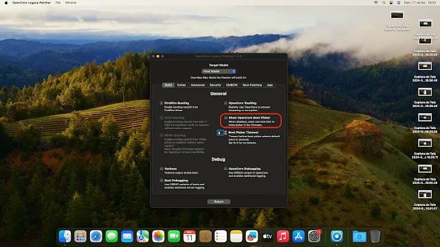Open Downloads folder in dock
The image size is (440, 247).
click(x=359, y=236)
